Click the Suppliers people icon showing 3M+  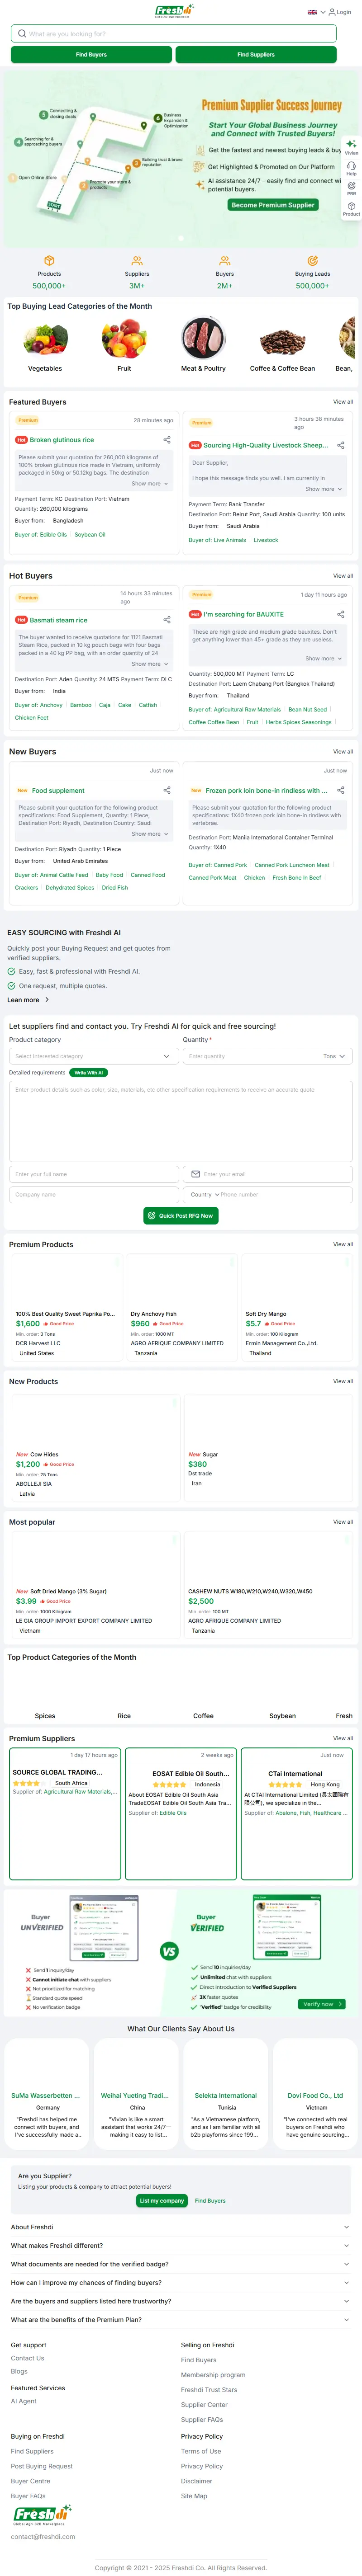point(137,260)
